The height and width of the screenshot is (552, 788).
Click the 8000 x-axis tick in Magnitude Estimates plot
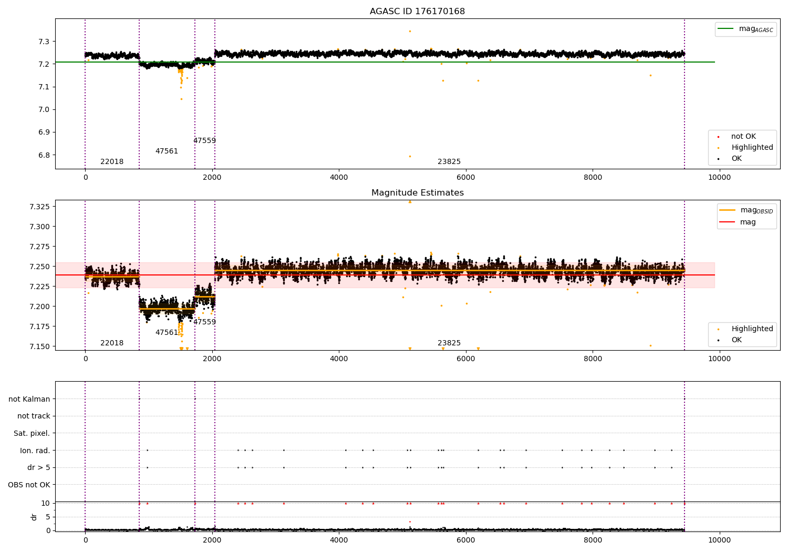click(593, 359)
